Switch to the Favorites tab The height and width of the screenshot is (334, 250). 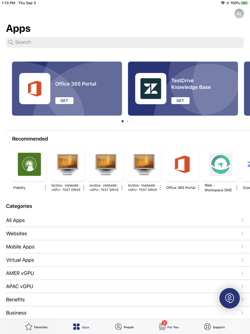(36, 327)
